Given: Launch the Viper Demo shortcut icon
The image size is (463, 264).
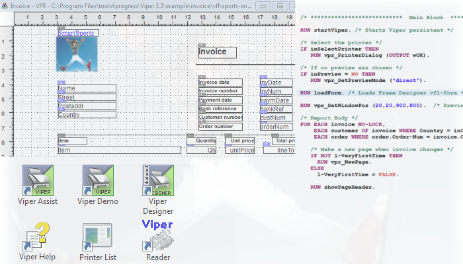Looking at the screenshot, I should 98,180.
